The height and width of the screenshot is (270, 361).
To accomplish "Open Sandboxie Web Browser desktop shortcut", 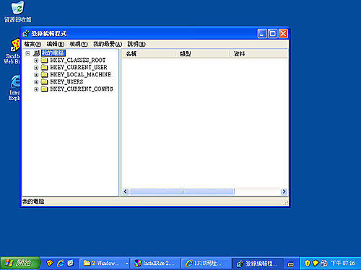I will [x=12, y=52].
